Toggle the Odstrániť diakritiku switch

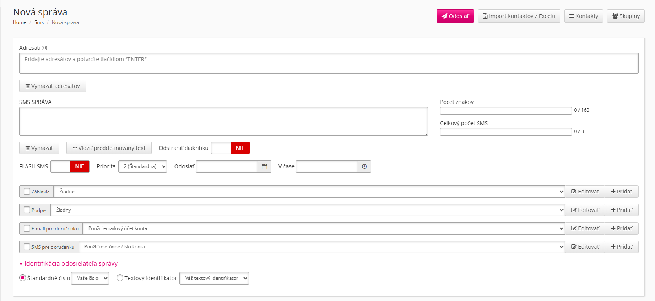(231, 148)
